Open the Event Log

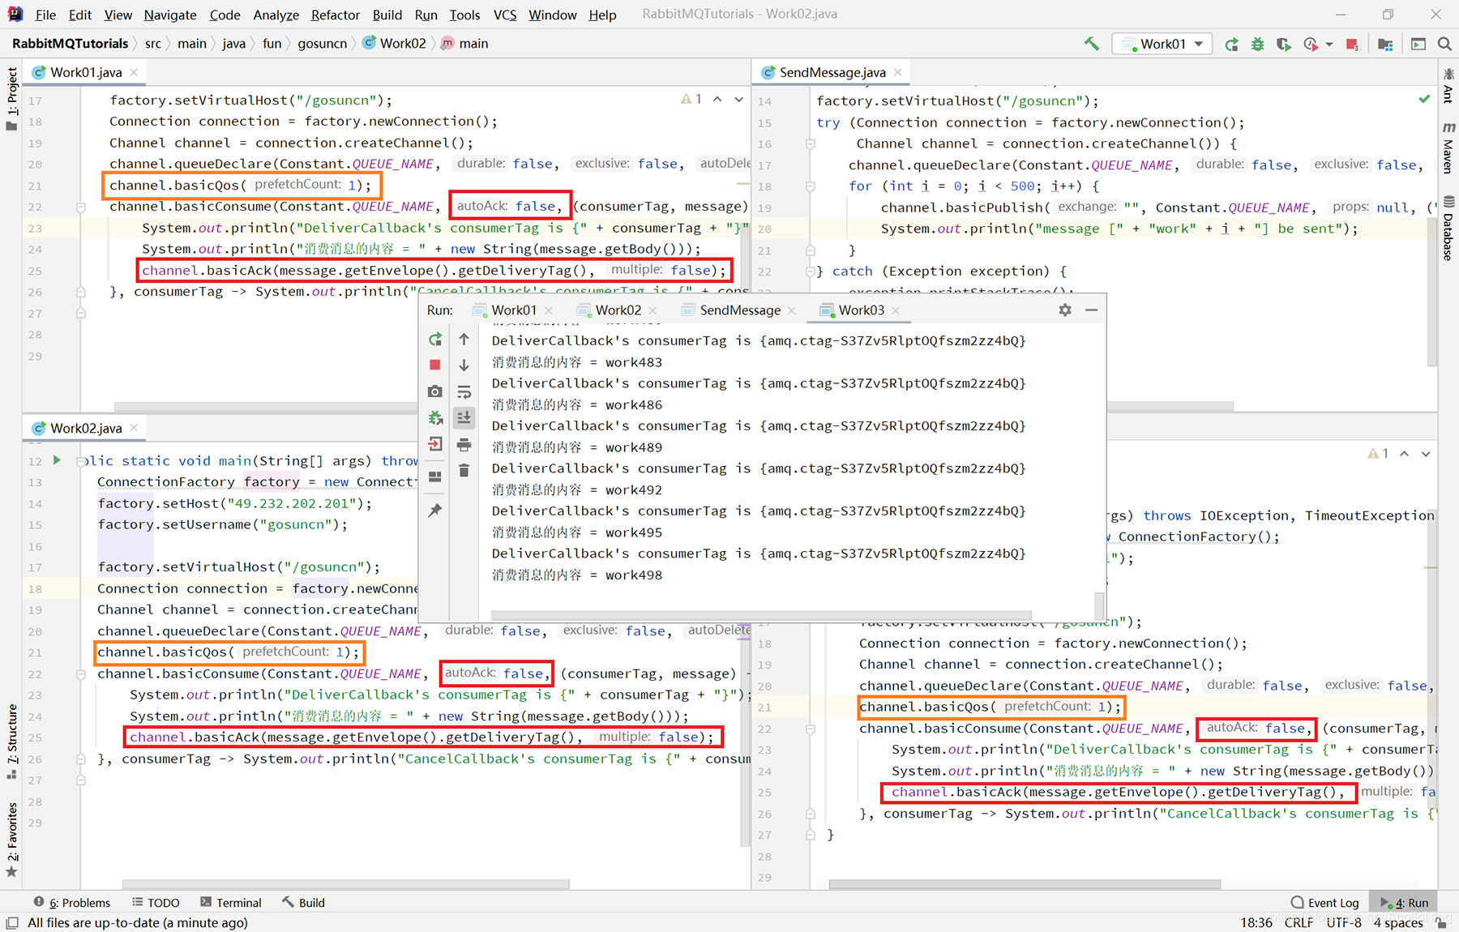(1324, 903)
